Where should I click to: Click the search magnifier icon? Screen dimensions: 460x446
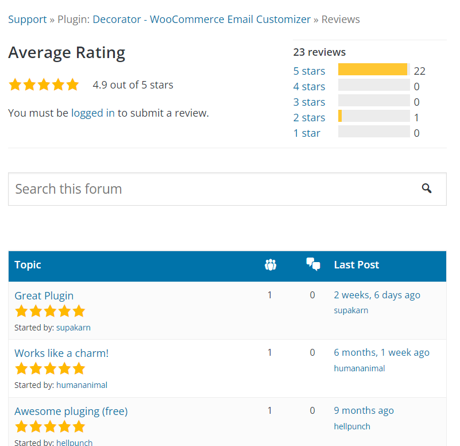[x=426, y=189]
